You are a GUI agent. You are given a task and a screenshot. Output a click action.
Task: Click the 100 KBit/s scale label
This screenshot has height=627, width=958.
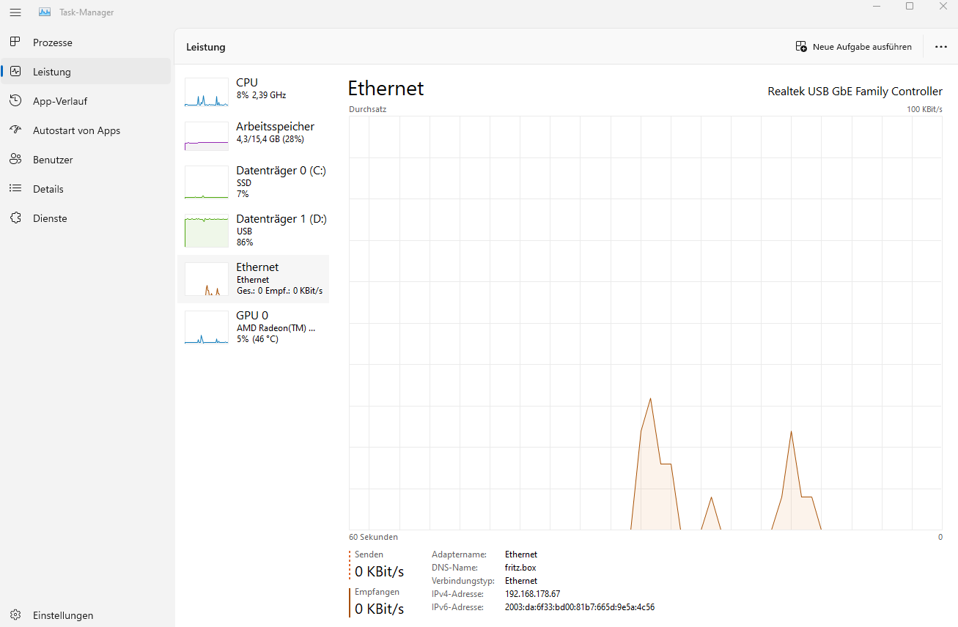coord(924,109)
